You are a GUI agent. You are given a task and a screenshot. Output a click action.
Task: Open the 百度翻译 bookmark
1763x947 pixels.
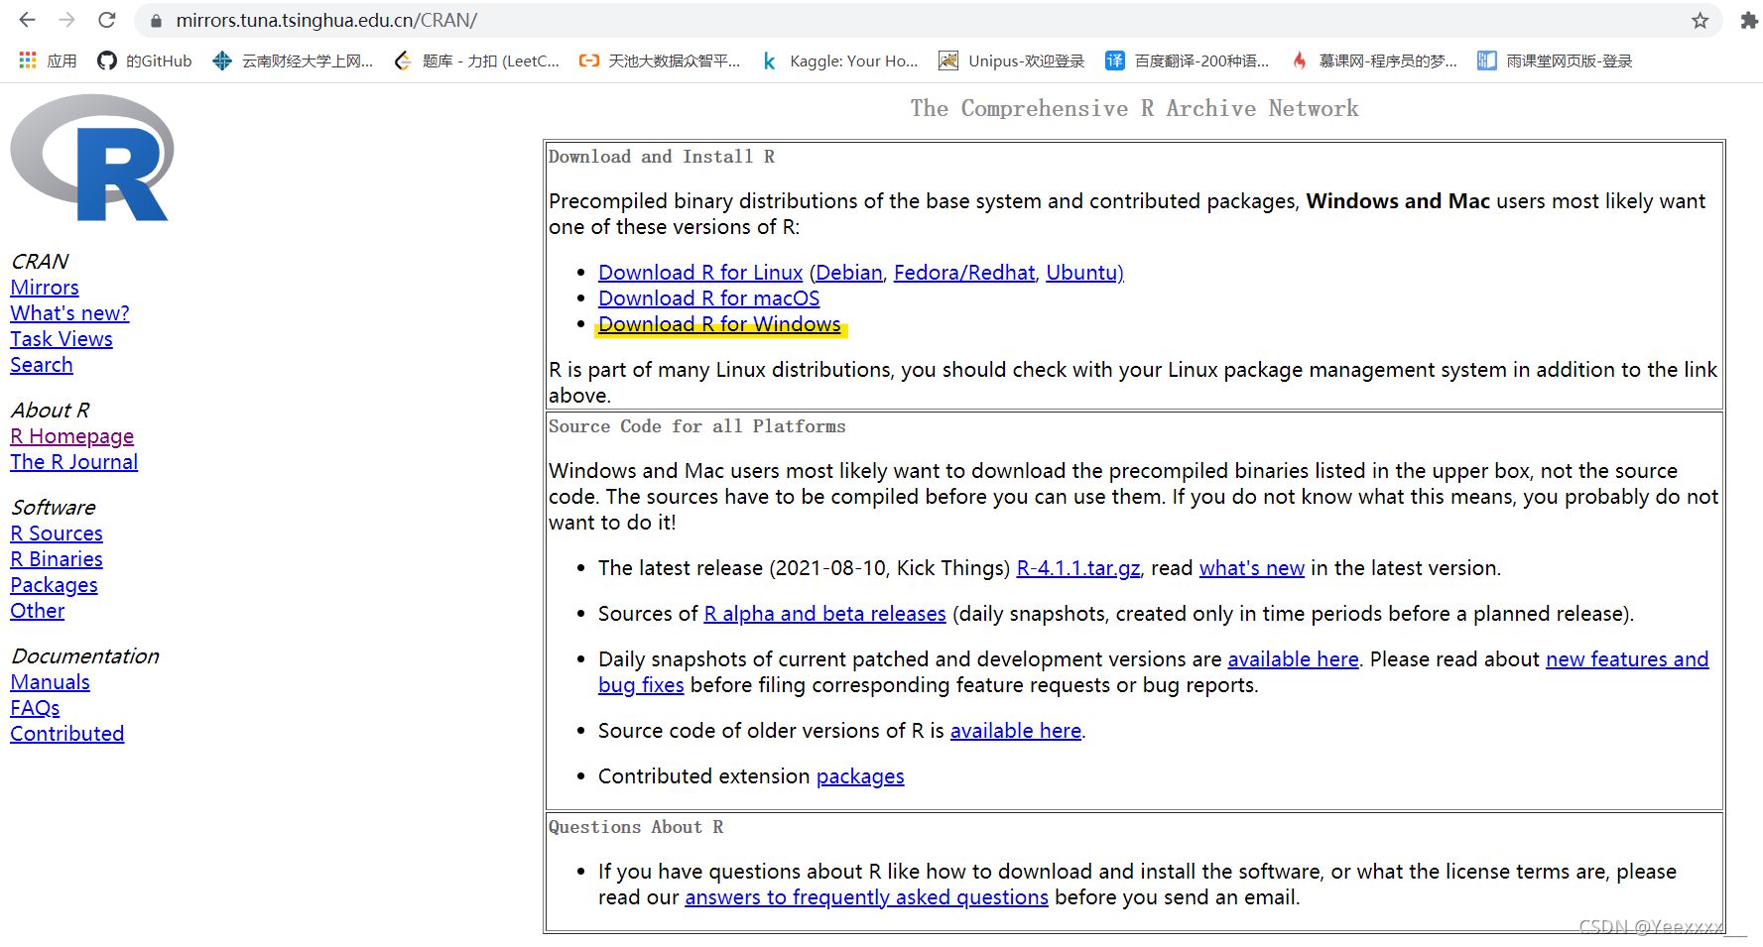click(x=1188, y=60)
